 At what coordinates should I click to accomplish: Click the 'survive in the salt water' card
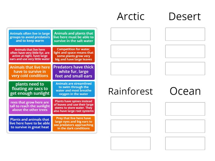pyautogui.click(x=74, y=37)
